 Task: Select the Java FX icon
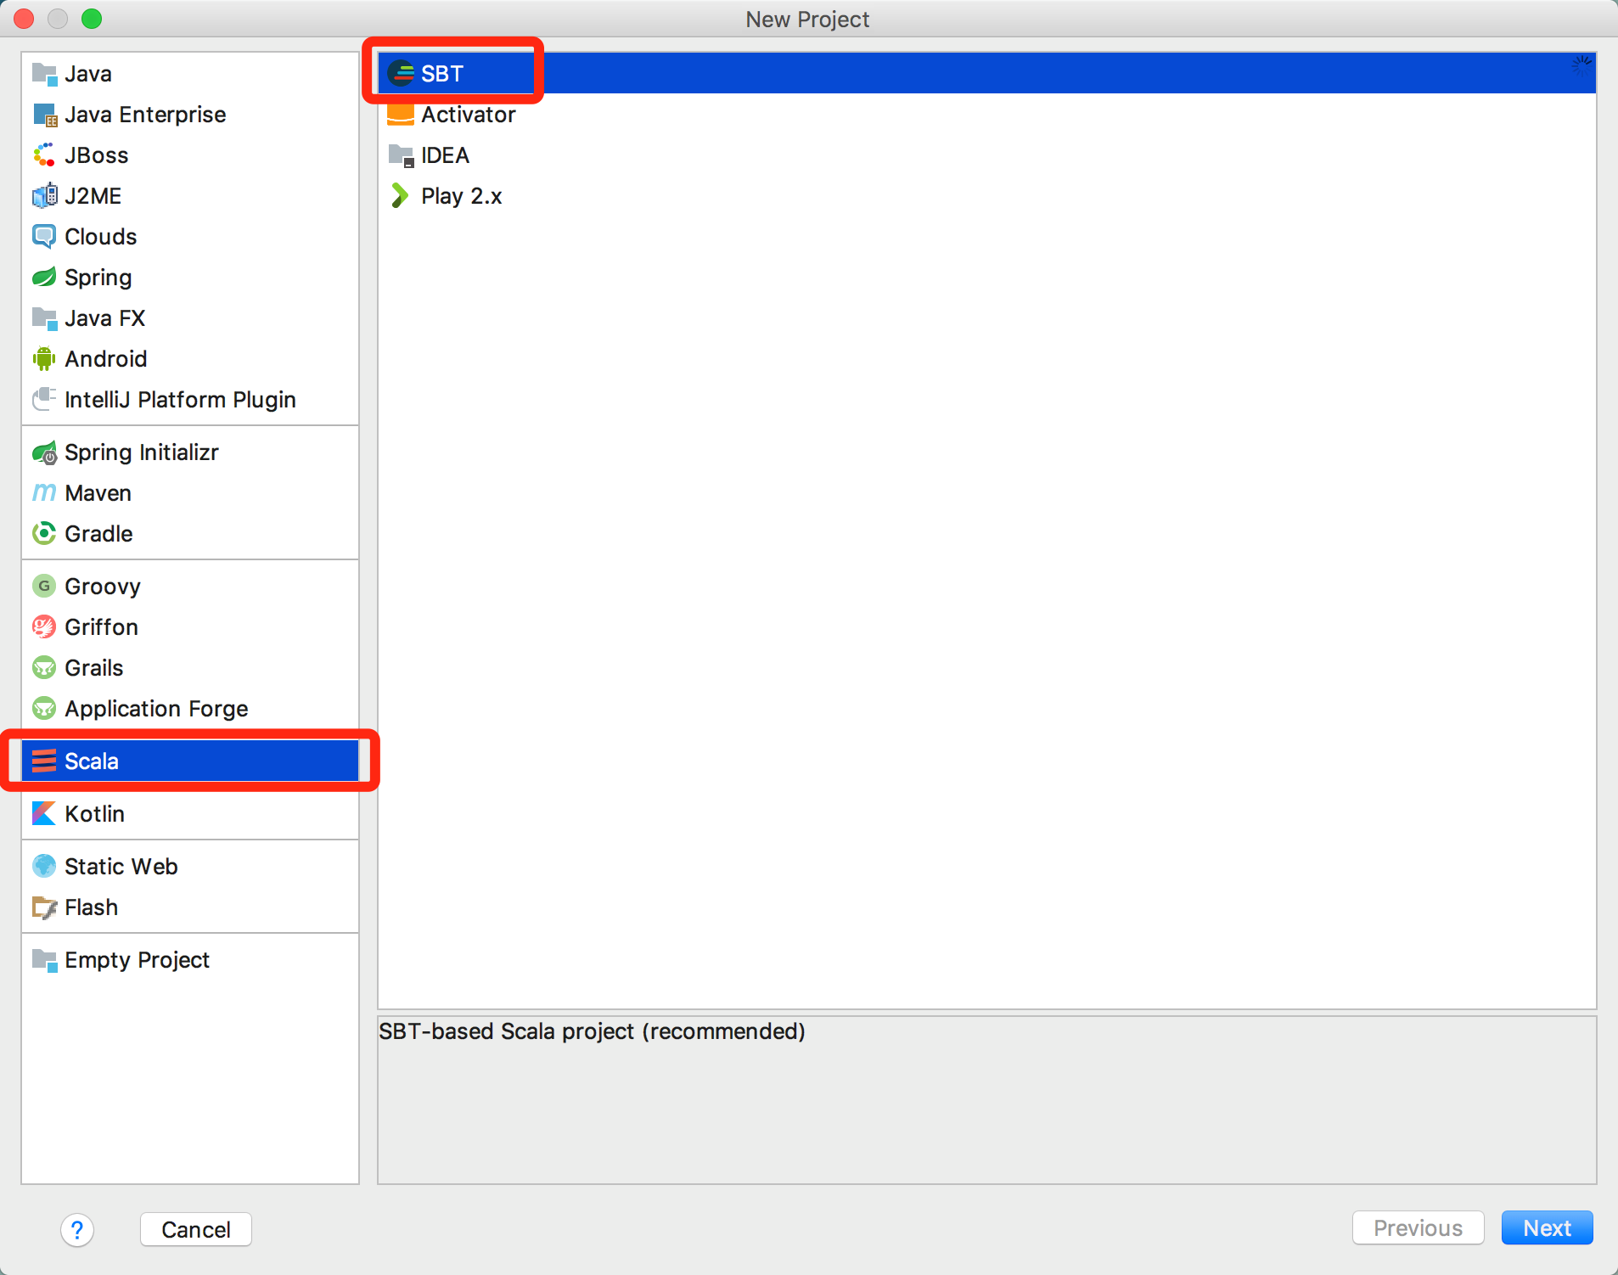[44, 318]
